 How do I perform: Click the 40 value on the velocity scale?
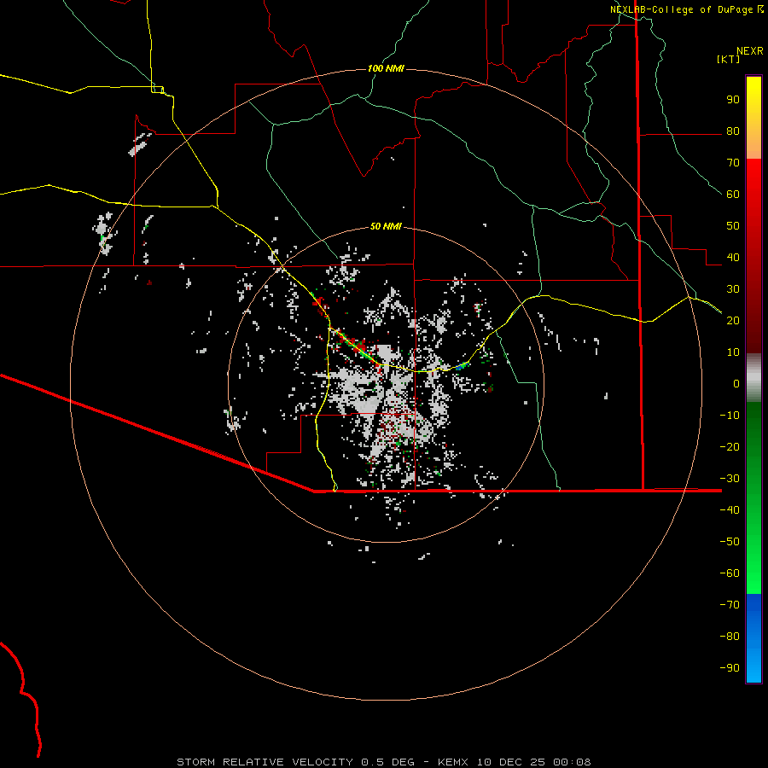click(x=733, y=258)
